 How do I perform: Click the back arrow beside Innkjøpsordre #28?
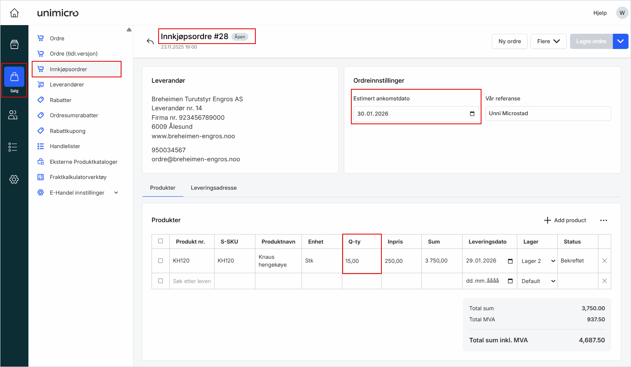150,41
